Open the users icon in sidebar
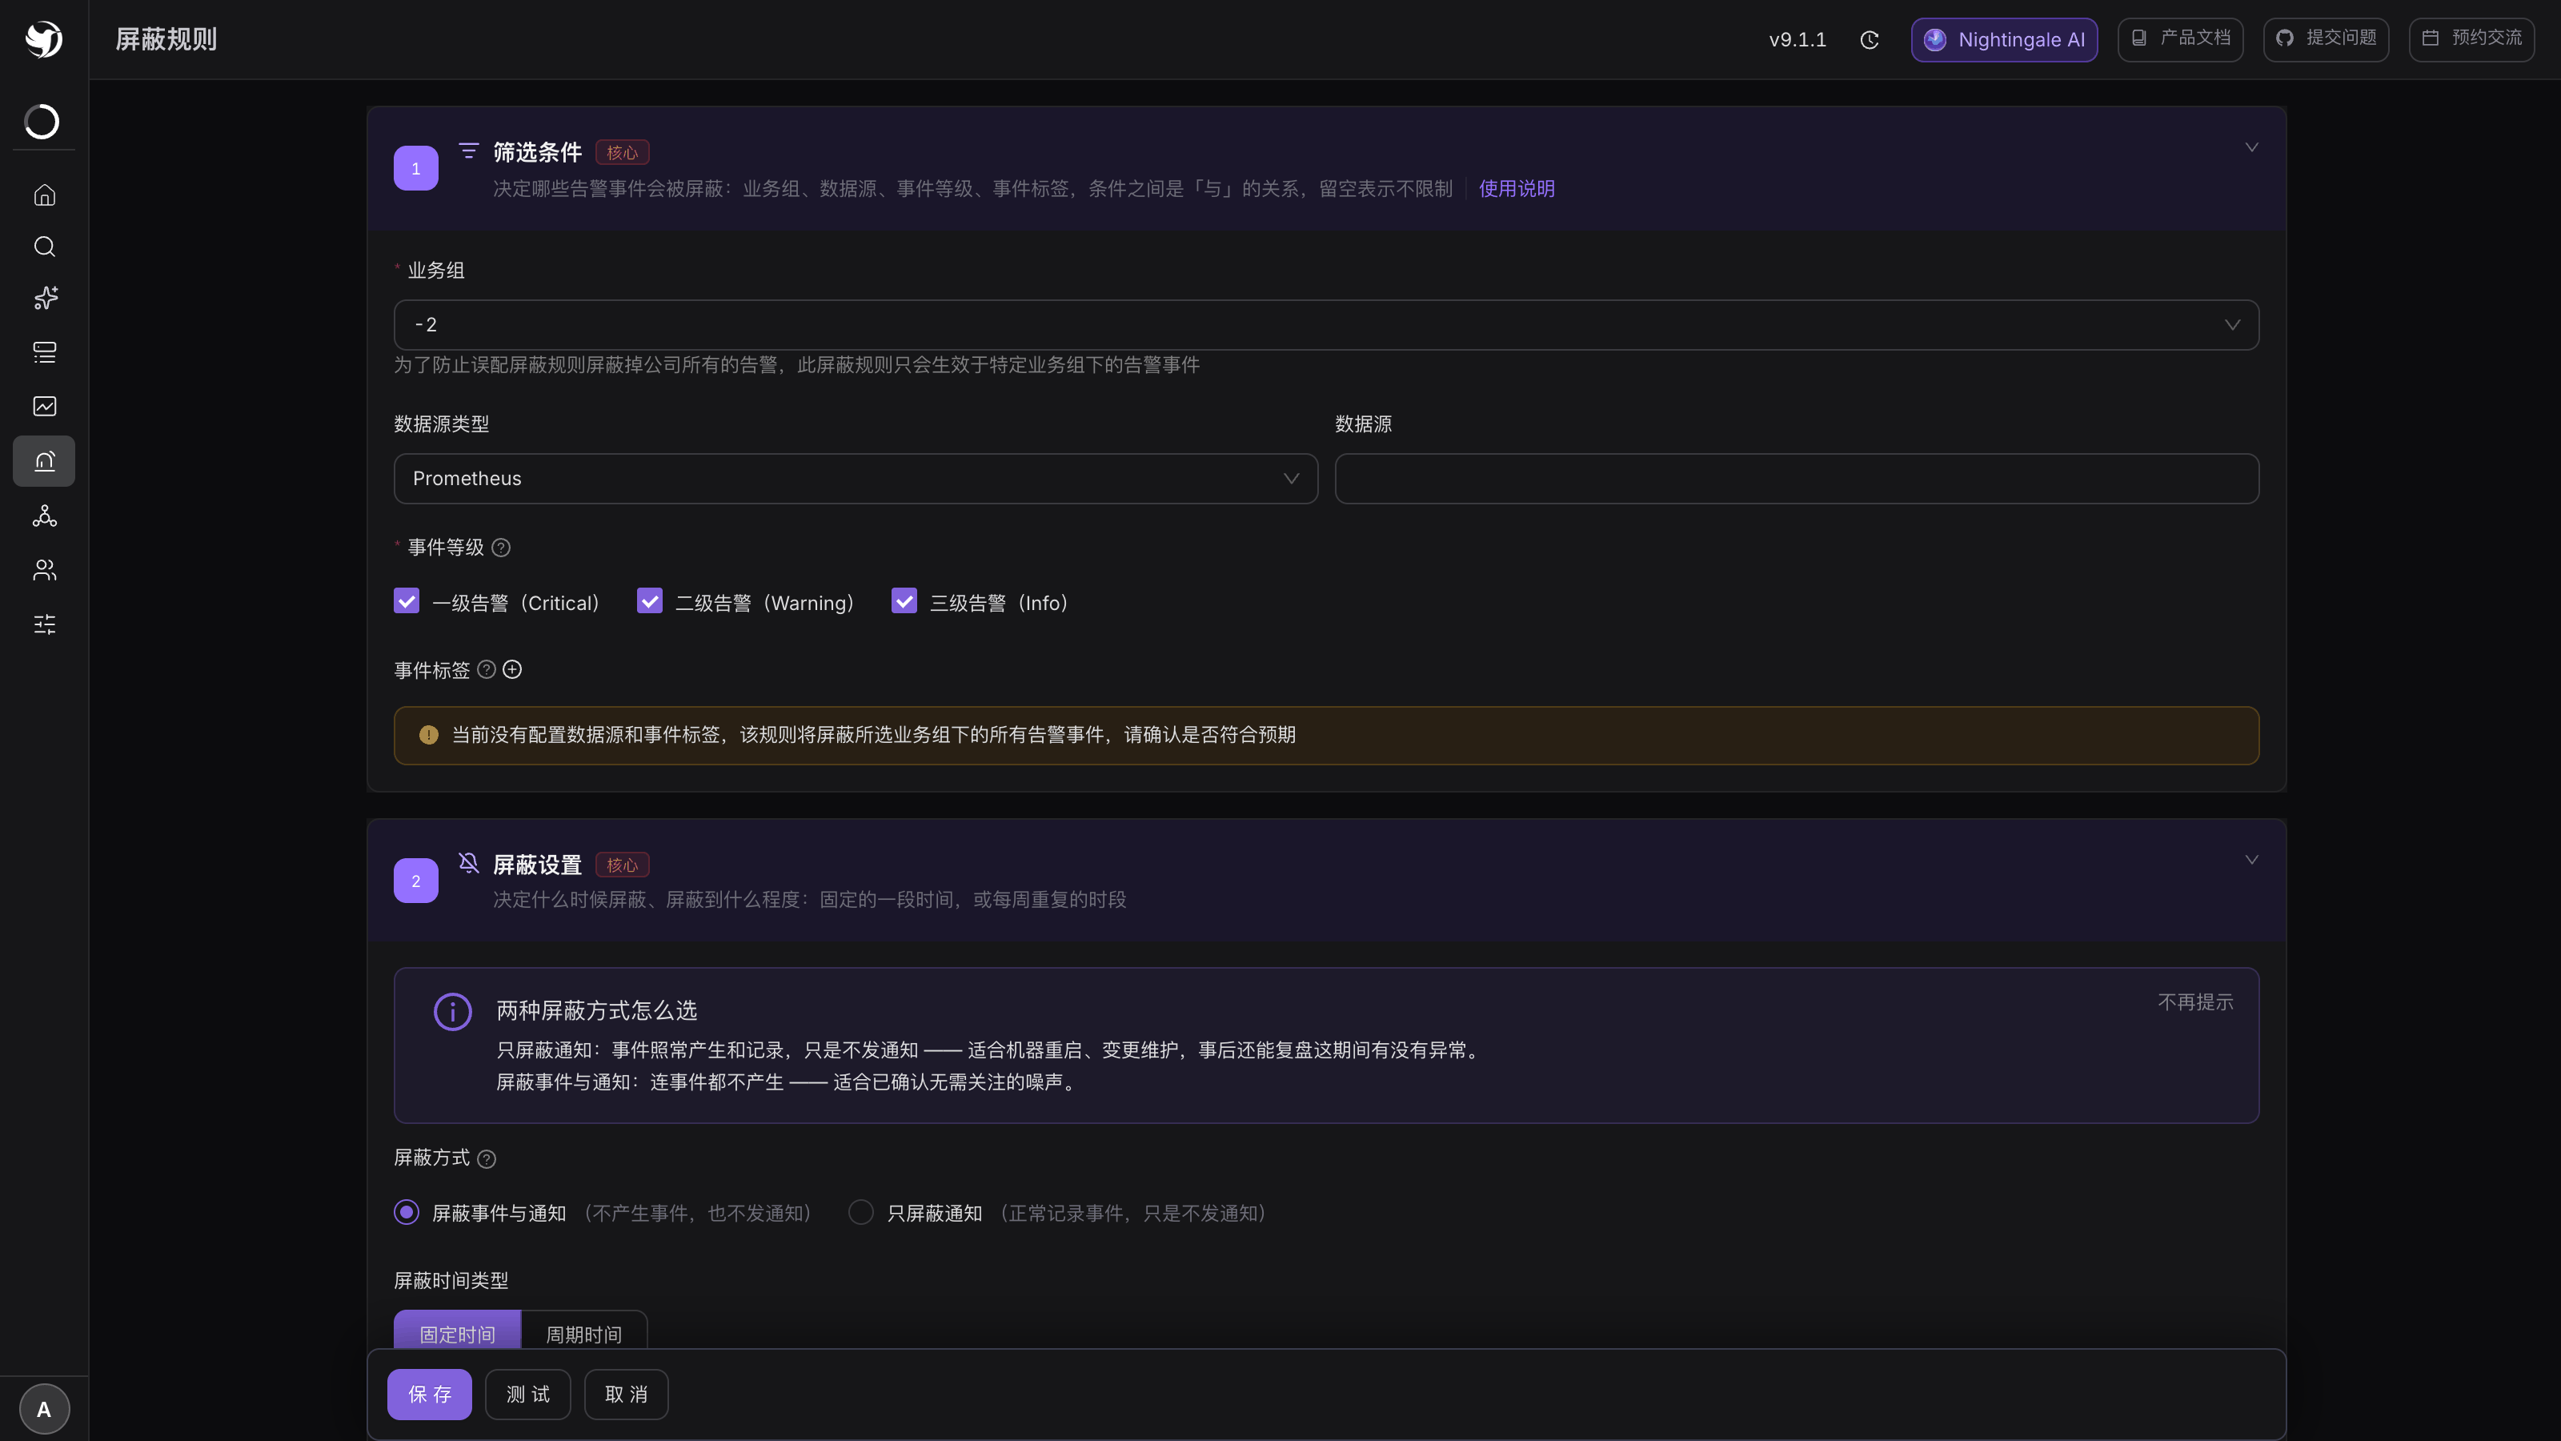This screenshot has width=2561, height=1441. pos(45,570)
